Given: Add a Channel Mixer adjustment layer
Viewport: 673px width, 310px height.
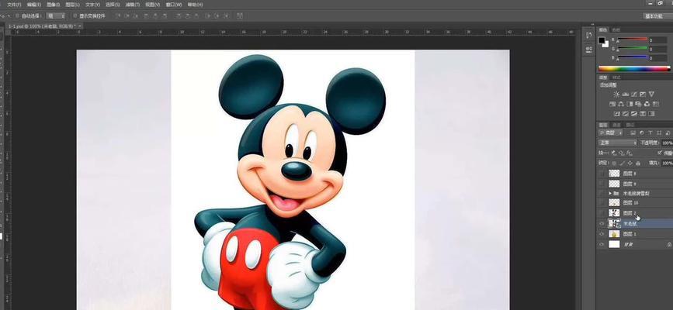Looking at the screenshot, I should 647,104.
